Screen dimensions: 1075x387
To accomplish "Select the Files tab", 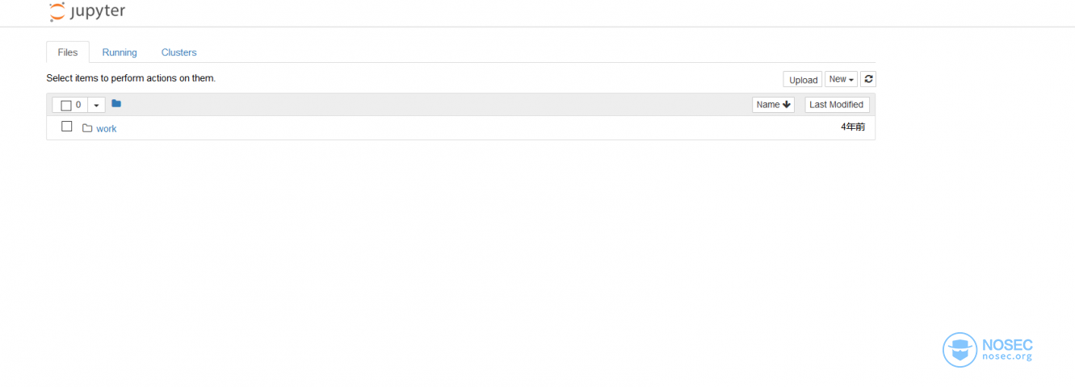I will (x=68, y=52).
